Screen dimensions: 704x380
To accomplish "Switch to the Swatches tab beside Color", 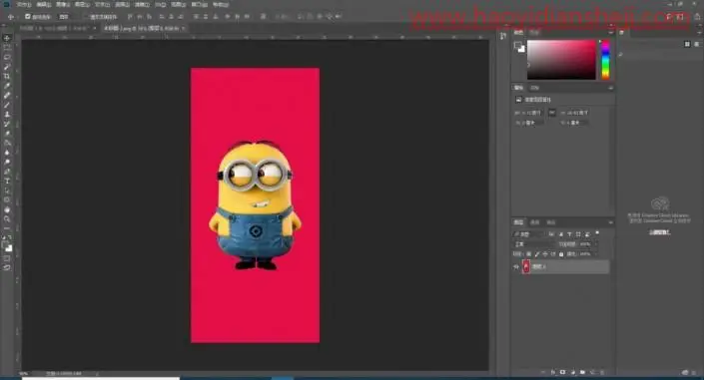I will coord(534,33).
